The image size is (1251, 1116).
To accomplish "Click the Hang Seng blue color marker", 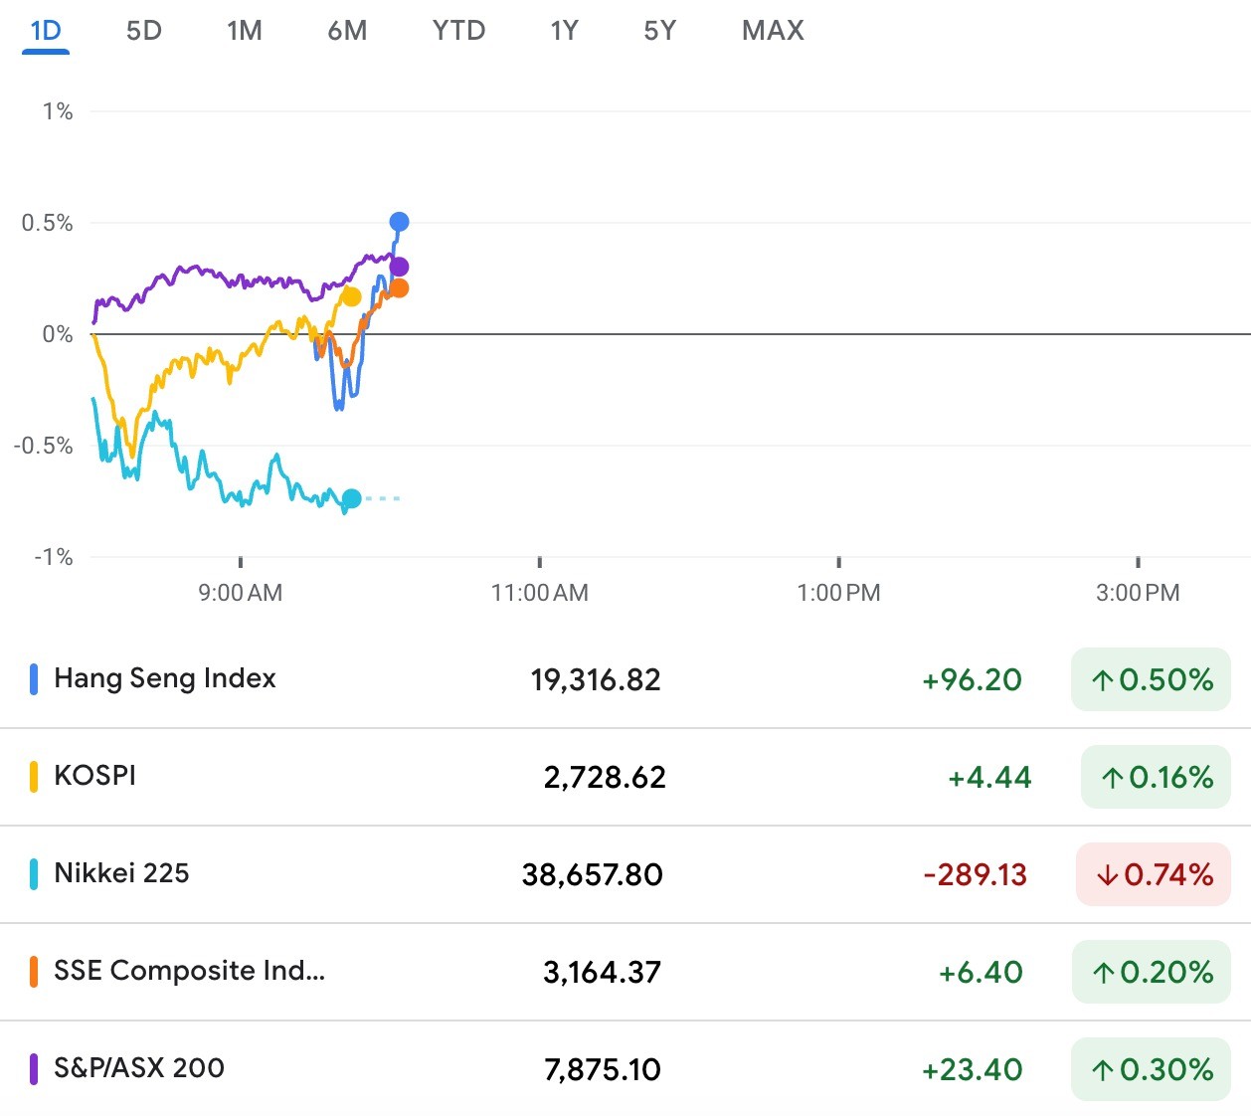I will click(x=34, y=679).
